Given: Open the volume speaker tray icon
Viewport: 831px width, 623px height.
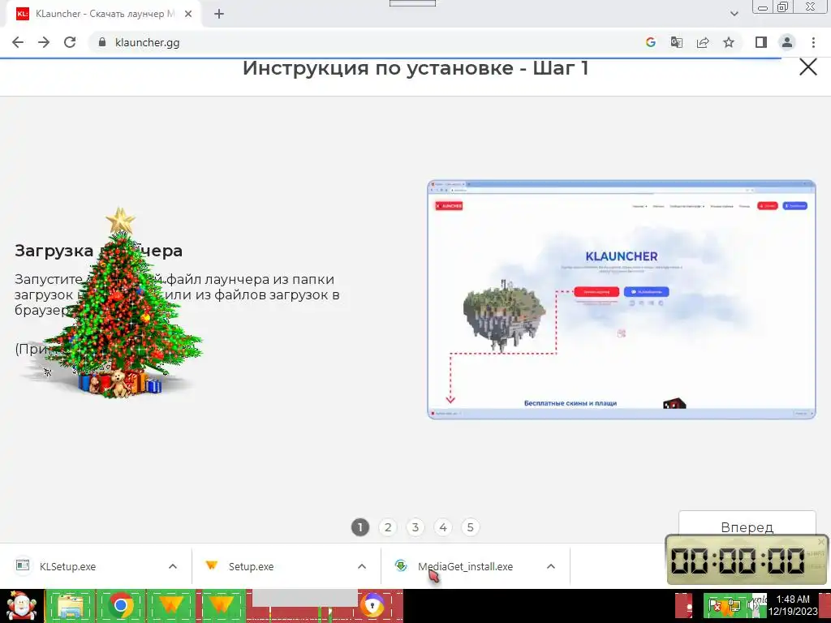Looking at the screenshot, I should tap(752, 605).
